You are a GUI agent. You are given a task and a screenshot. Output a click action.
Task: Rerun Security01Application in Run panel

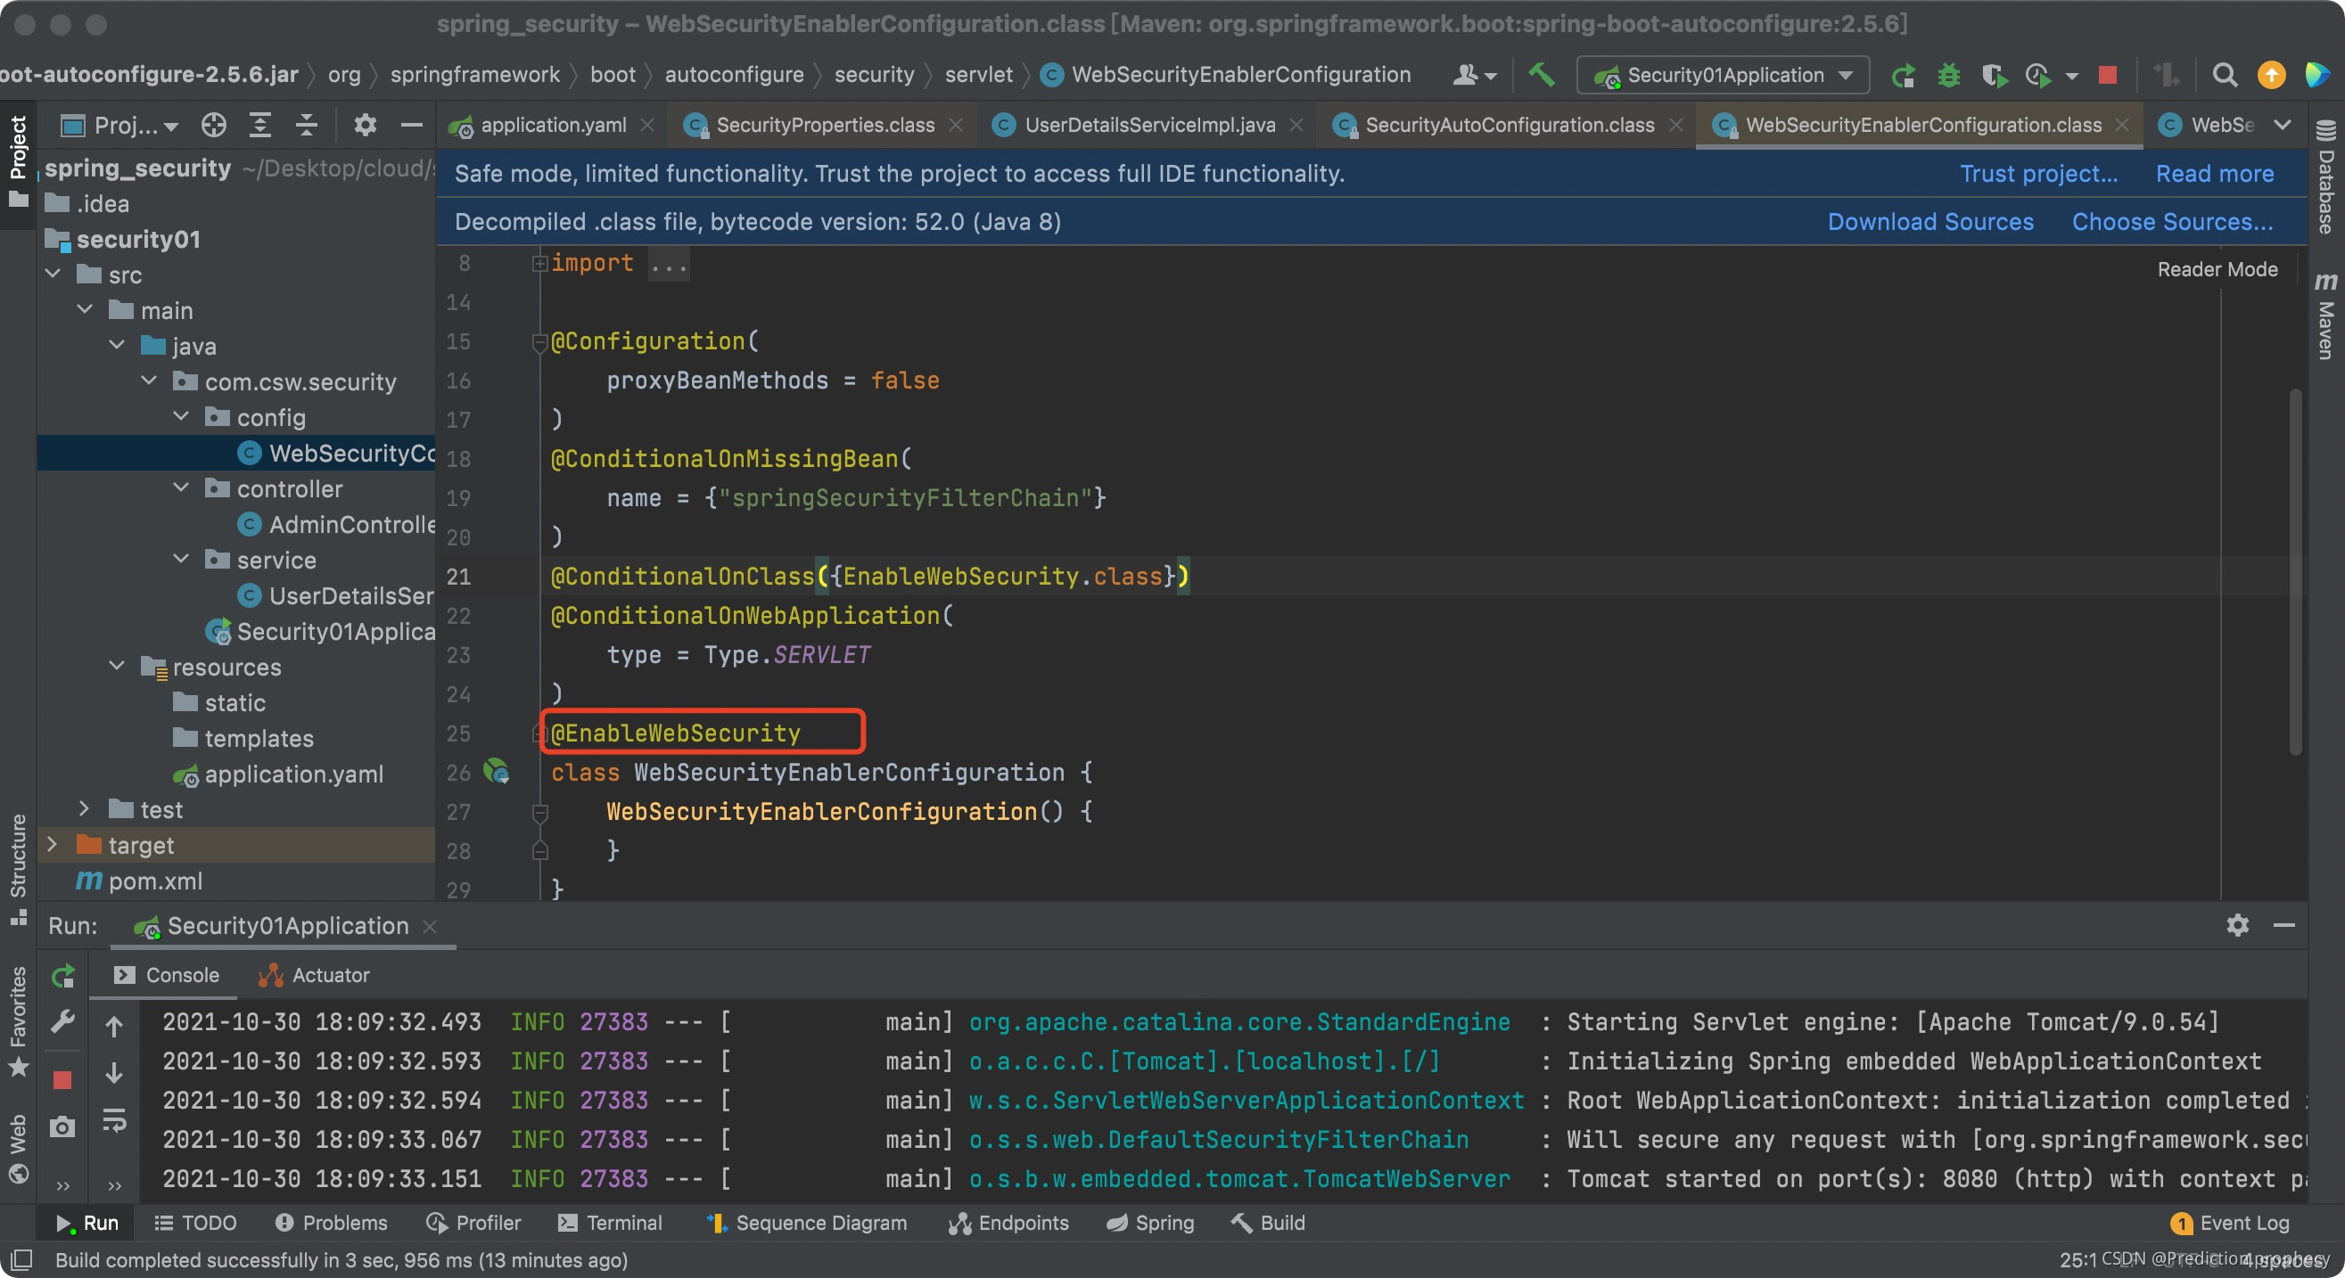click(x=62, y=976)
